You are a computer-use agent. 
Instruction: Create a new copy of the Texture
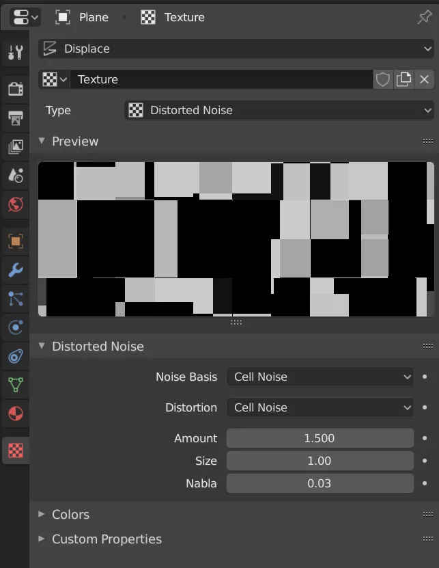(404, 79)
